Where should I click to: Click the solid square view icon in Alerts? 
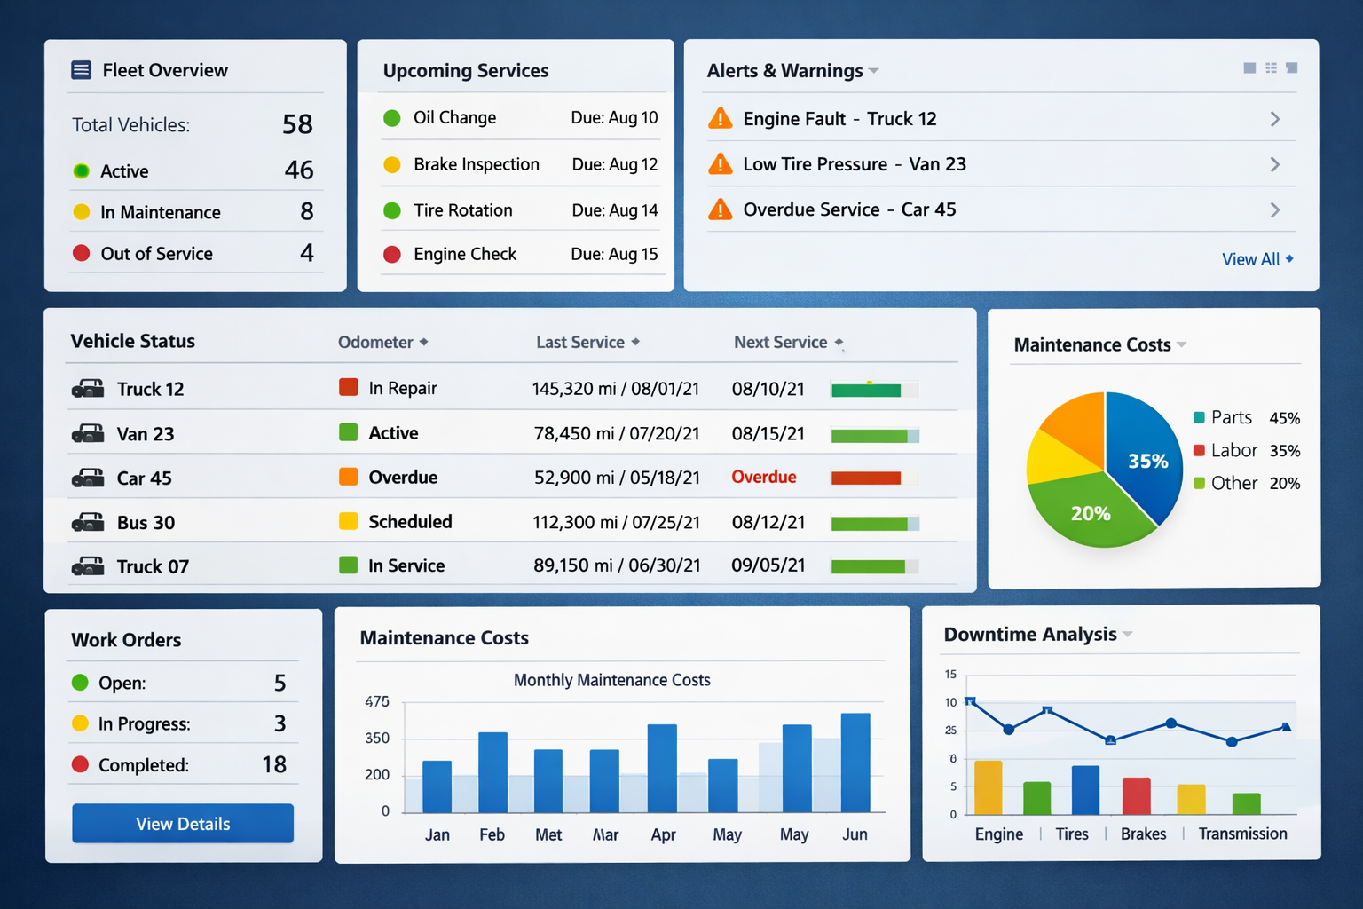click(1249, 68)
